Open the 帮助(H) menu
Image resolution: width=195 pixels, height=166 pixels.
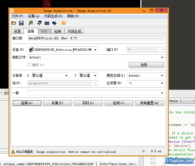pyautogui.click(x=73, y=16)
